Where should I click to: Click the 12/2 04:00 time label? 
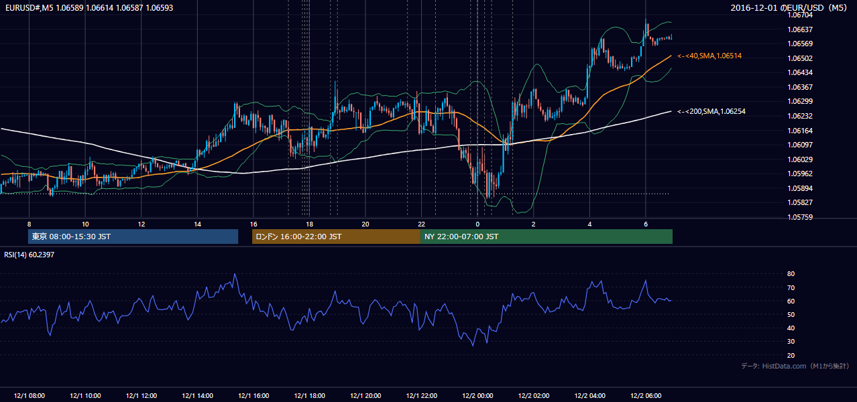[x=589, y=396]
